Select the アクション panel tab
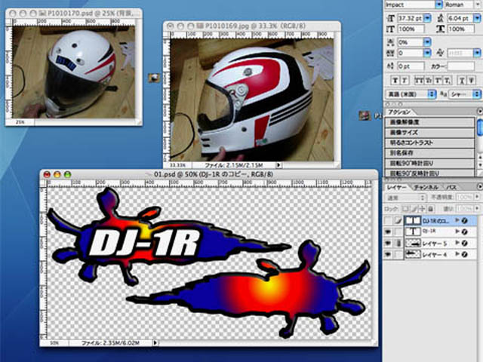 [x=399, y=112]
